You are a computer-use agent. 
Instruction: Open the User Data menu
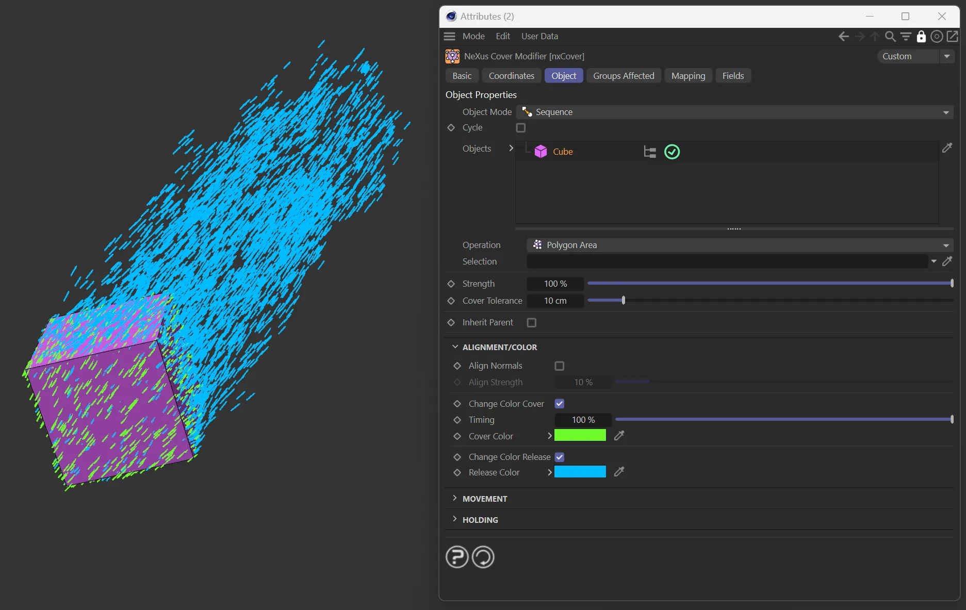[539, 36]
